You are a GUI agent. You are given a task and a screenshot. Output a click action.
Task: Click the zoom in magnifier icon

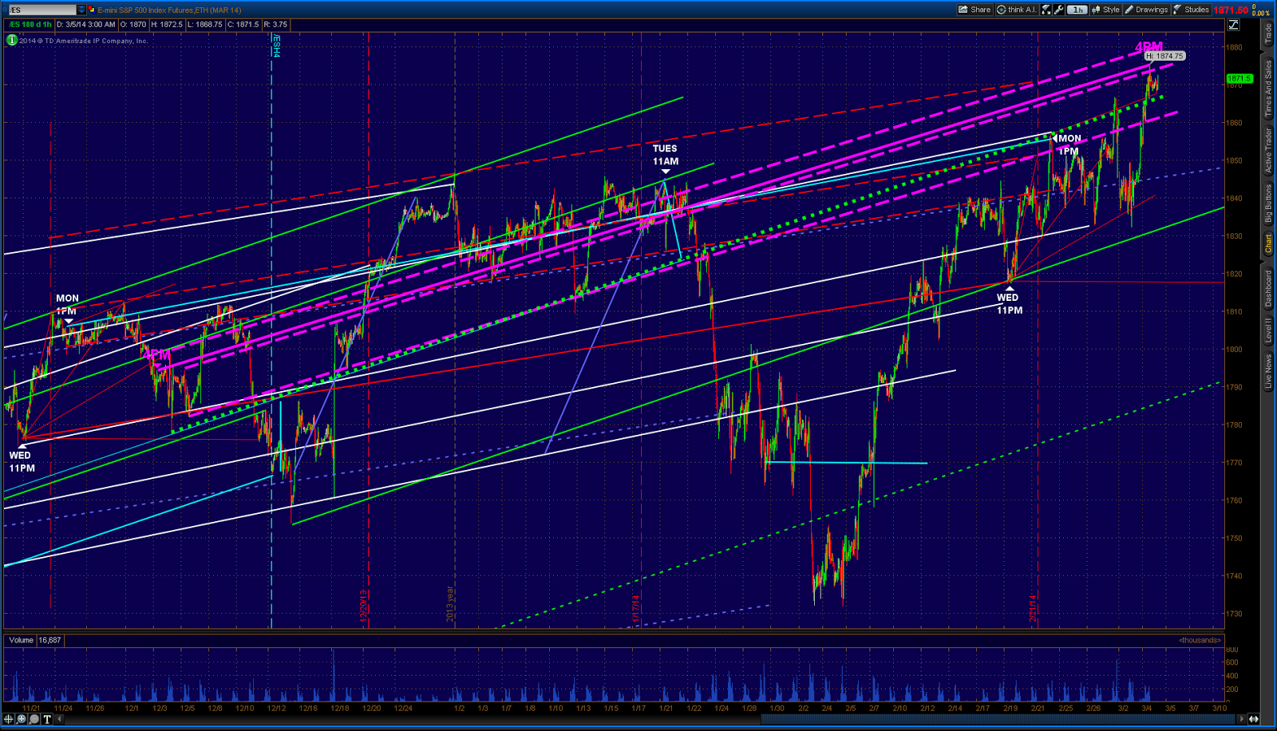click(22, 719)
